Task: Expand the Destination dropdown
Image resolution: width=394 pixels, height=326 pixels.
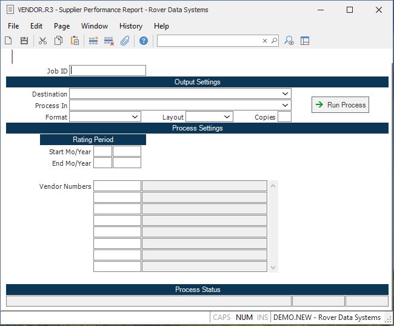Action: click(x=285, y=94)
